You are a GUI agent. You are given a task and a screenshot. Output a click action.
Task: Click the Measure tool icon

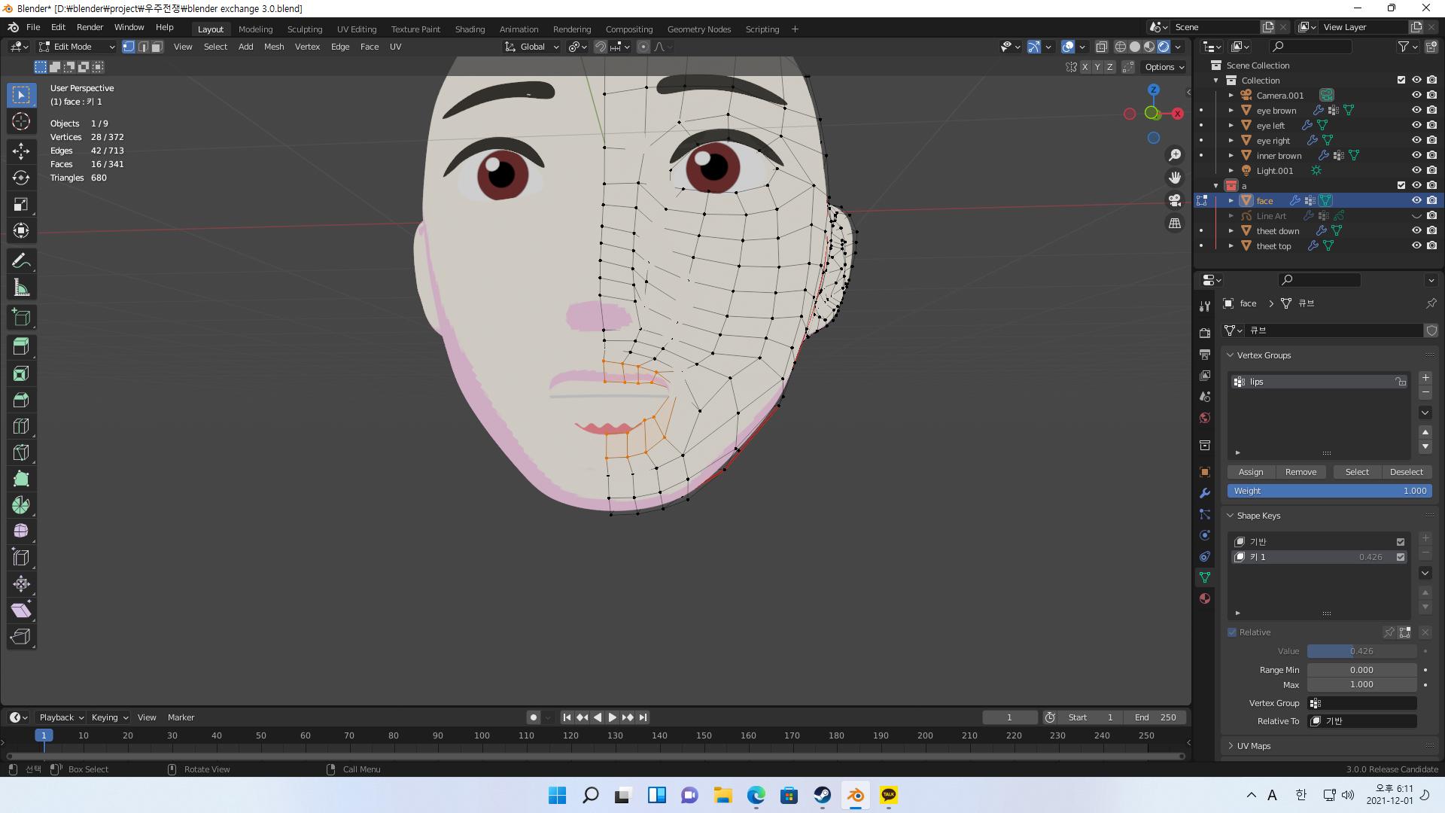22,287
